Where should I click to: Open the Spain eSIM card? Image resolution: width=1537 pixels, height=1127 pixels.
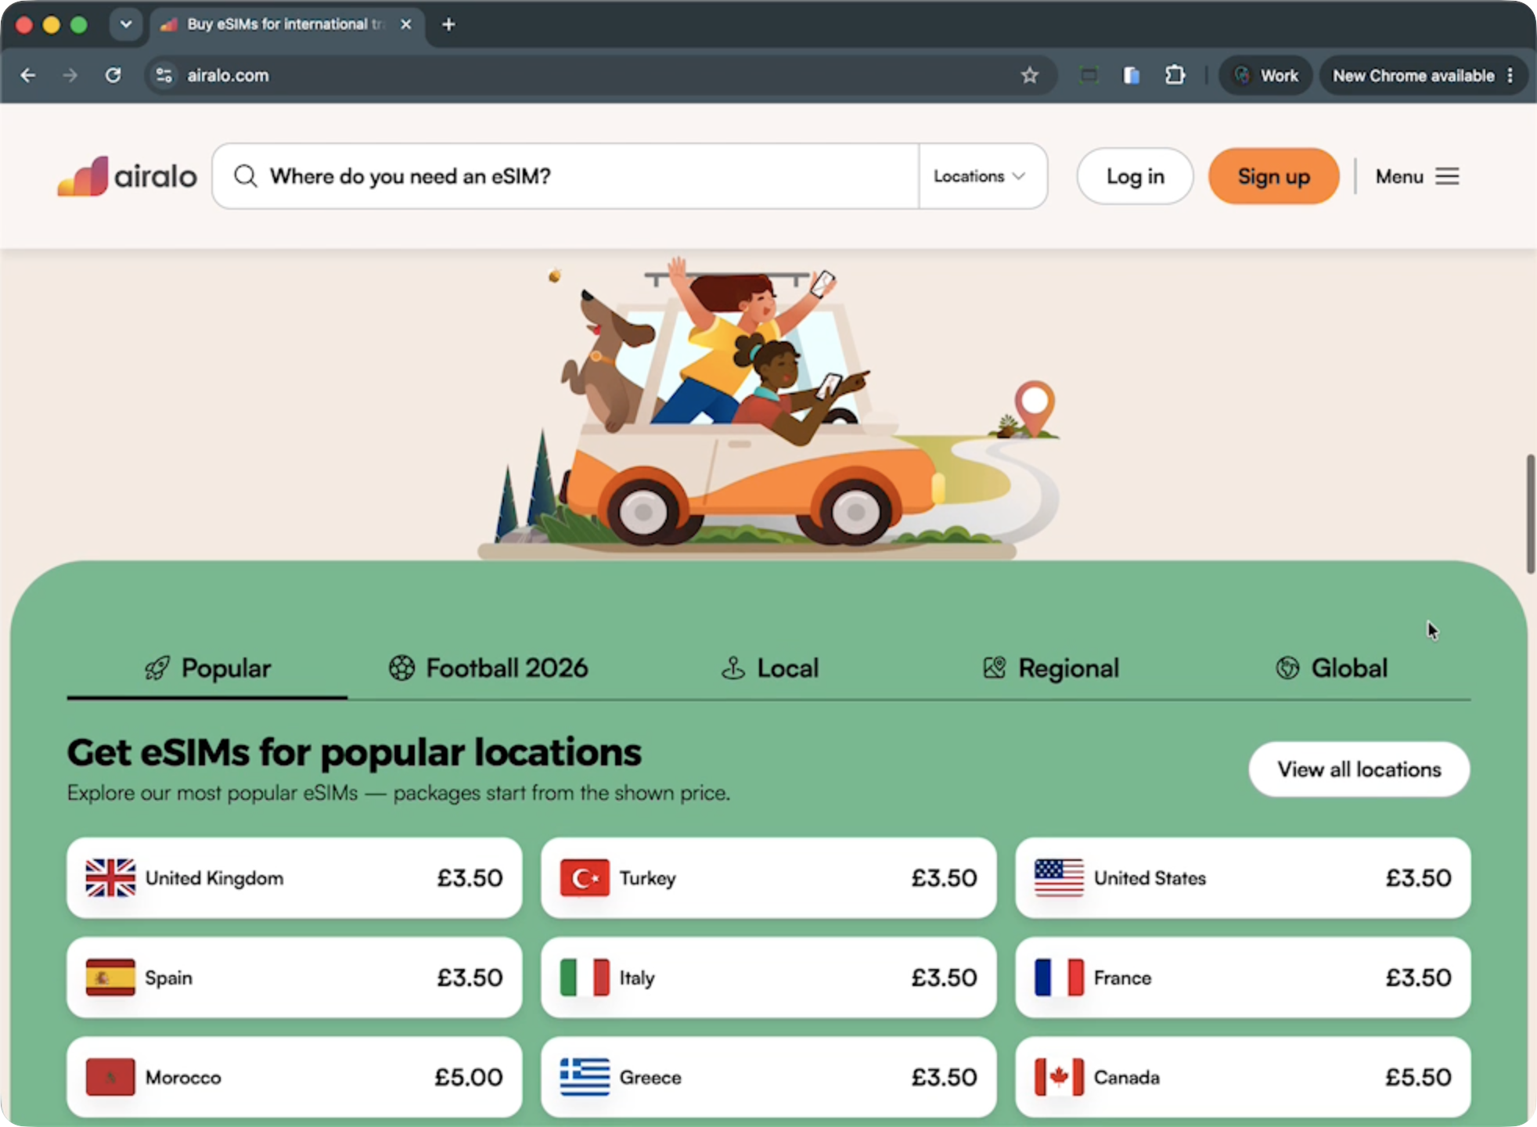click(x=294, y=978)
